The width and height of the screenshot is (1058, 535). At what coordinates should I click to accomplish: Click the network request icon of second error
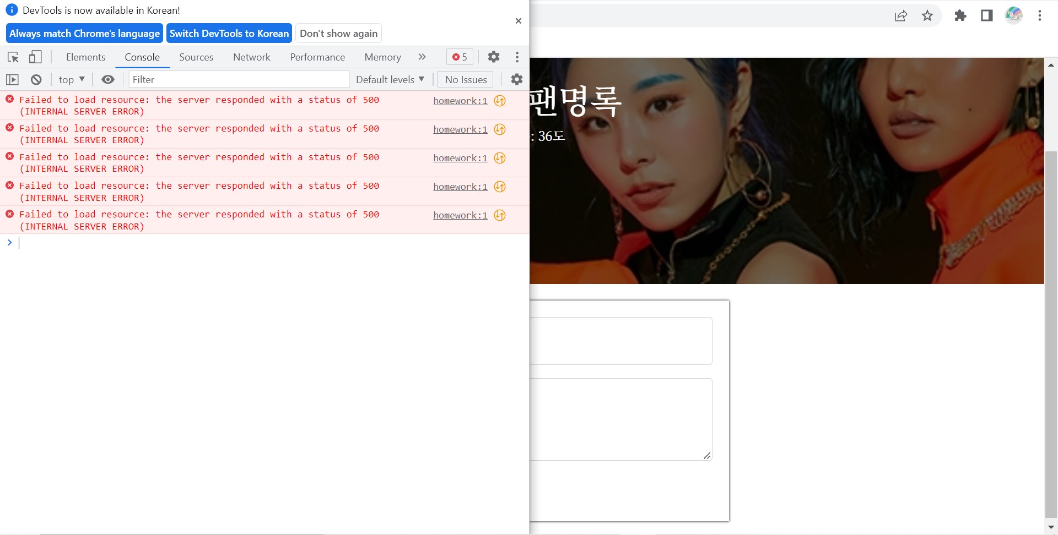pyautogui.click(x=500, y=129)
